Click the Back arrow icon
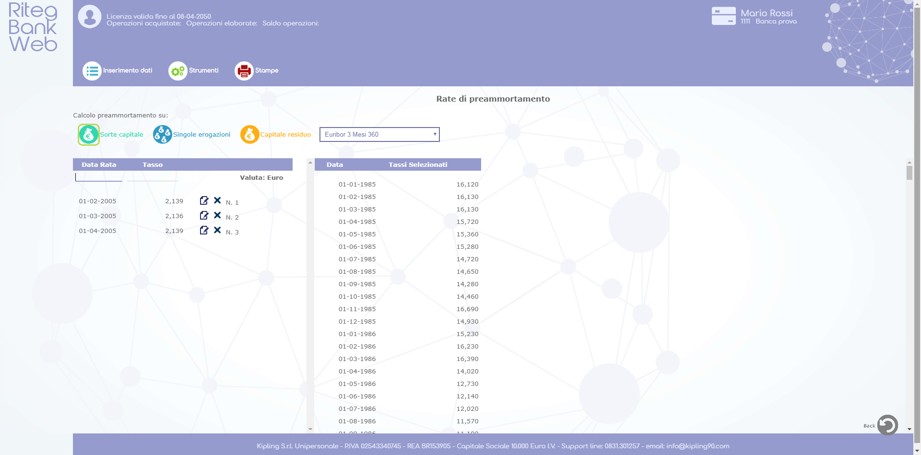The image size is (921, 455). [887, 425]
